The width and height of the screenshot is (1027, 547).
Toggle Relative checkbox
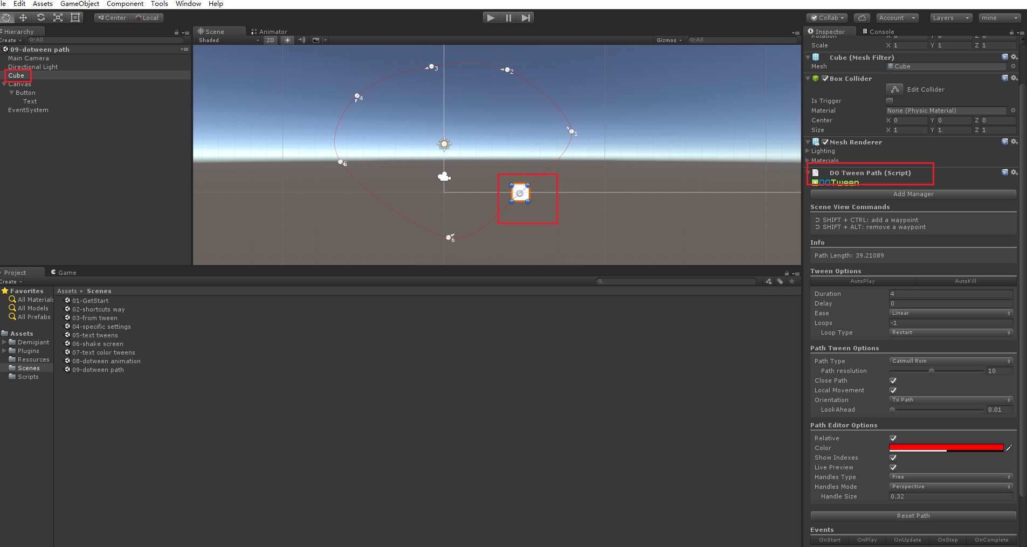[x=893, y=438]
